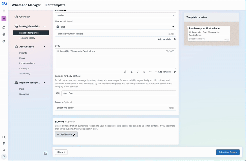Image resolution: width=246 pixels, height=161 pixels.
Task: Click the compass icon in left rail
Action: click(x=4, y=28)
